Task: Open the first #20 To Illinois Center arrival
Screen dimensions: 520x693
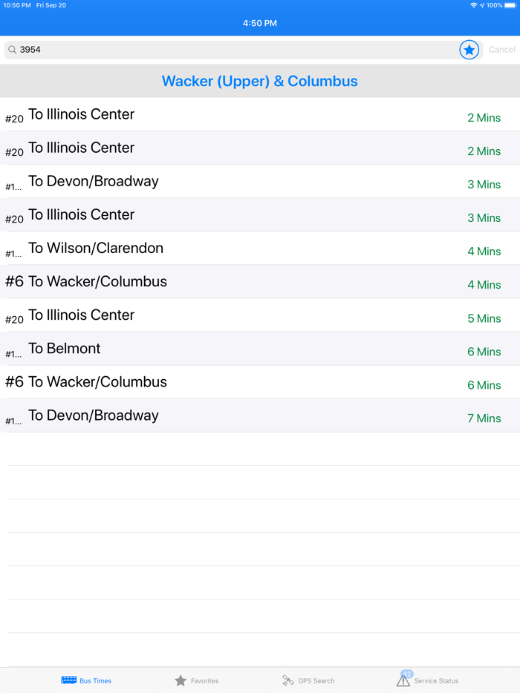Action: tap(260, 114)
